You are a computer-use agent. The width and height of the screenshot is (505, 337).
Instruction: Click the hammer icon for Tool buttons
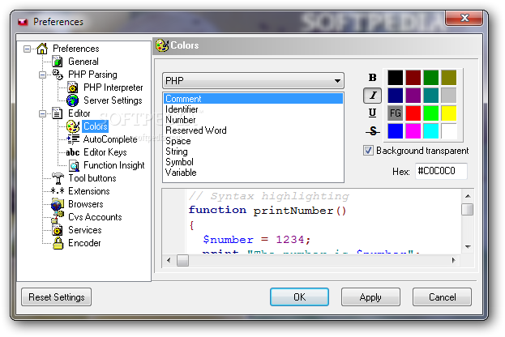(x=58, y=178)
